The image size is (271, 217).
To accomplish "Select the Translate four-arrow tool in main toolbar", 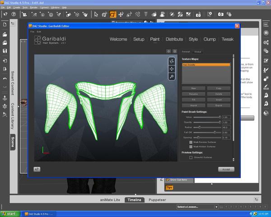I will [121, 14].
